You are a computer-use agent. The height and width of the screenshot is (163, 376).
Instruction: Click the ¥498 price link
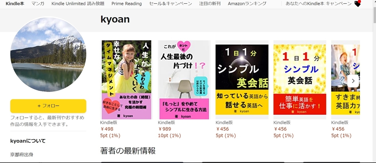(x=107, y=129)
